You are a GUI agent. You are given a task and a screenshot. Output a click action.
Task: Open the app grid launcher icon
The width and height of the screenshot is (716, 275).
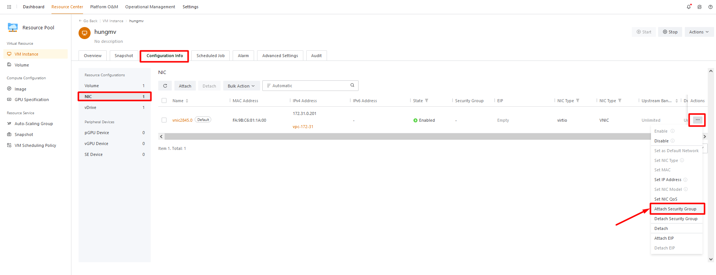pos(9,7)
